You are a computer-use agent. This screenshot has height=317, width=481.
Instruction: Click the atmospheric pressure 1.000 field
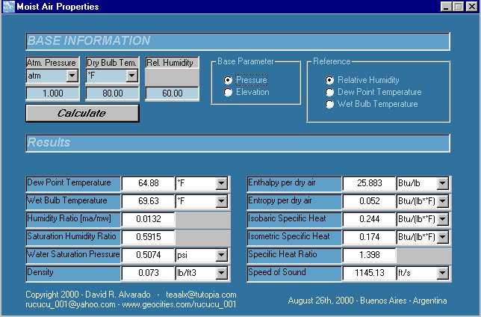53,93
